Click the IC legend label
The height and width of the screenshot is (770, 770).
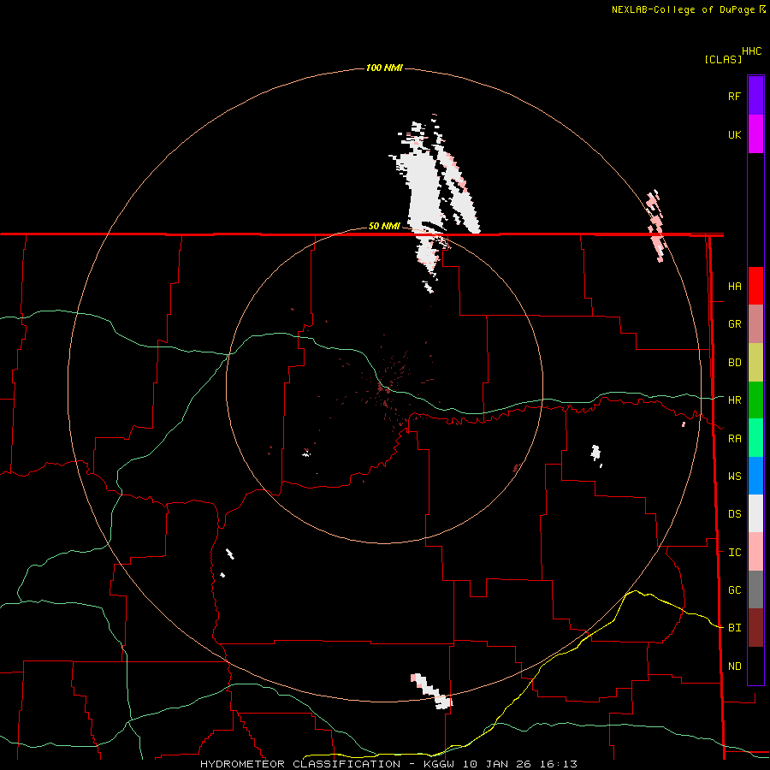point(734,553)
